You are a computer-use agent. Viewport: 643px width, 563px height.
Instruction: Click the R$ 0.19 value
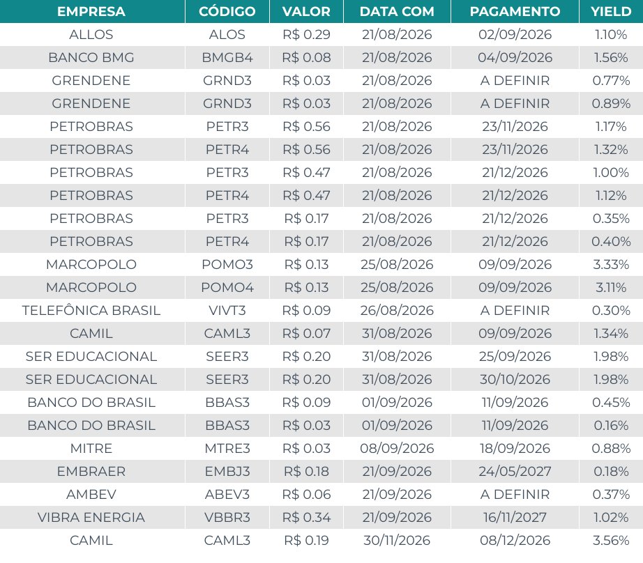point(306,540)
